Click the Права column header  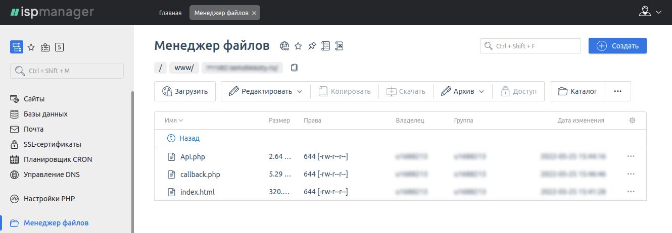click(312, 121)
